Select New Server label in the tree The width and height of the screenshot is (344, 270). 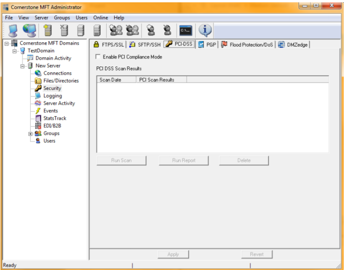click(x=48, y=66)
